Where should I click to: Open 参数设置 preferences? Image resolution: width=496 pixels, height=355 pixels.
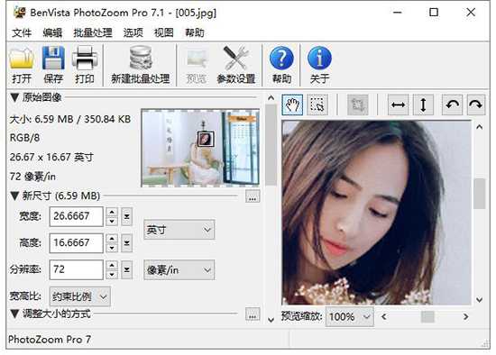236,65
